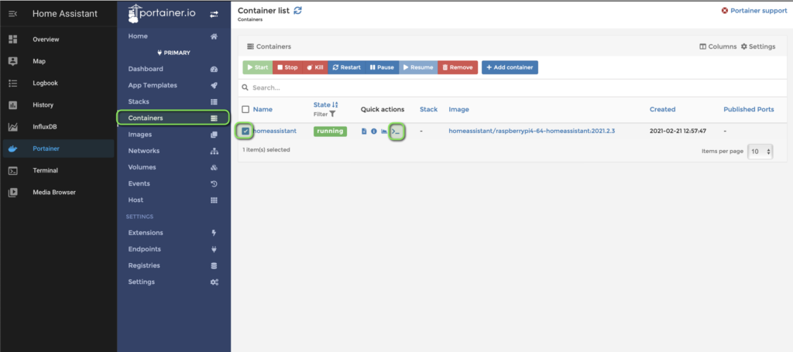Screen dimensions: 793x352
Task: Uncheck the homeassistant container checkbox
Action: (x=245, y=132)
